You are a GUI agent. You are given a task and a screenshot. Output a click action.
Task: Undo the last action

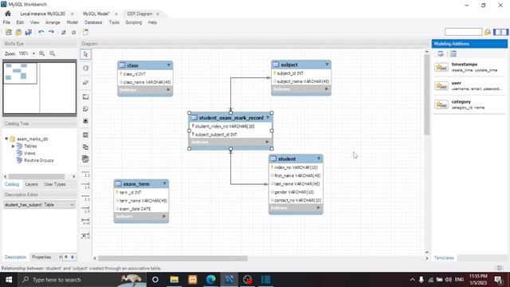coord(41,32)
